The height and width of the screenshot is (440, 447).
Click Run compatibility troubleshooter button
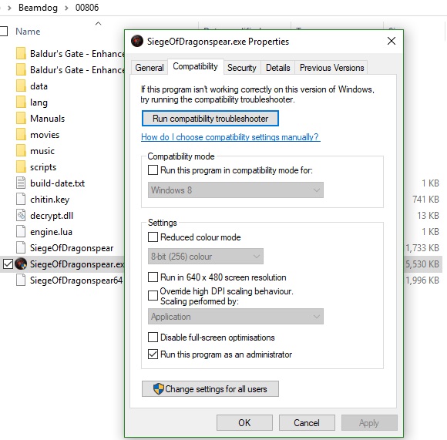pos(210,119)
